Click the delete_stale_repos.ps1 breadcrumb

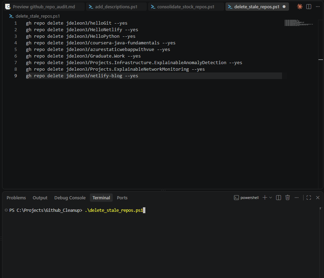[x=37, y=16]
